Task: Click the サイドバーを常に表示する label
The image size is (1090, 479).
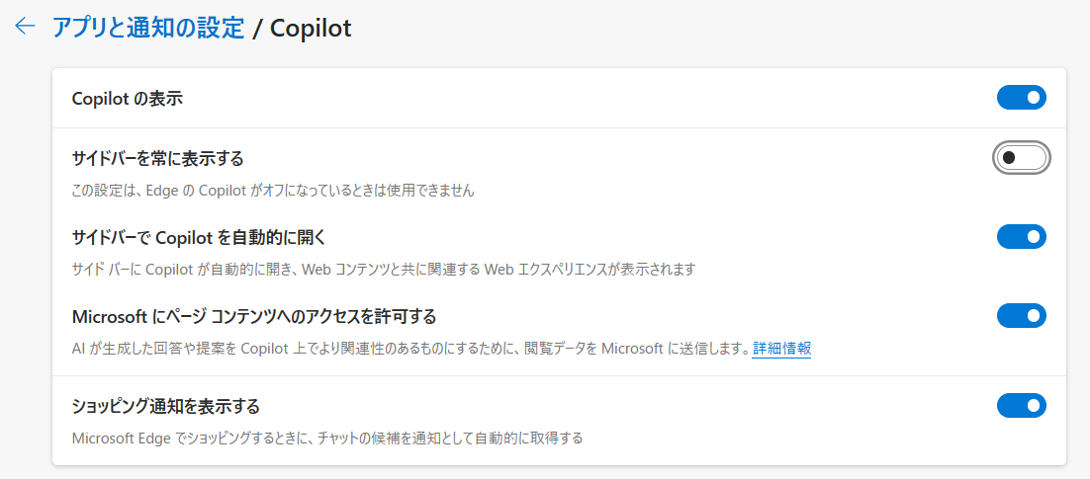Action: tap(158, 159)
